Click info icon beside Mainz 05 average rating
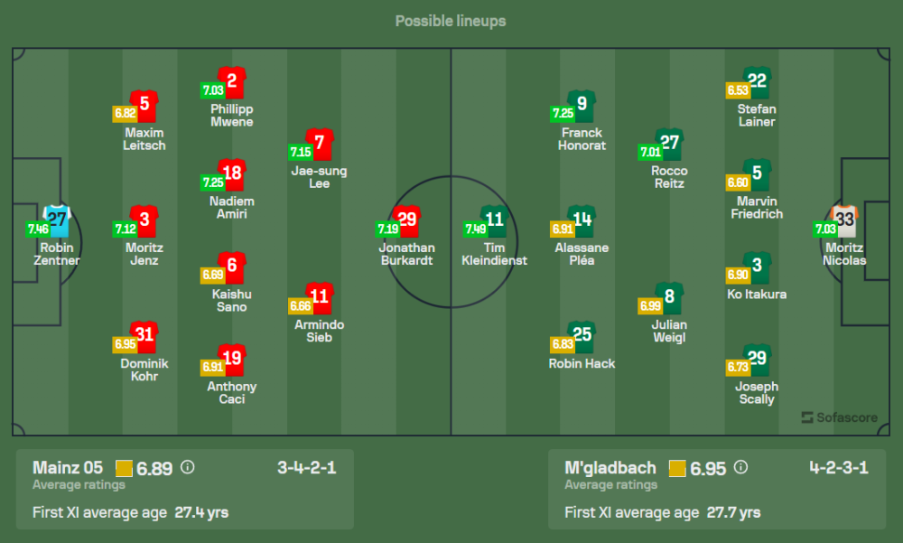The height and width of the screenshot is (543, 903). coord(188,468)
